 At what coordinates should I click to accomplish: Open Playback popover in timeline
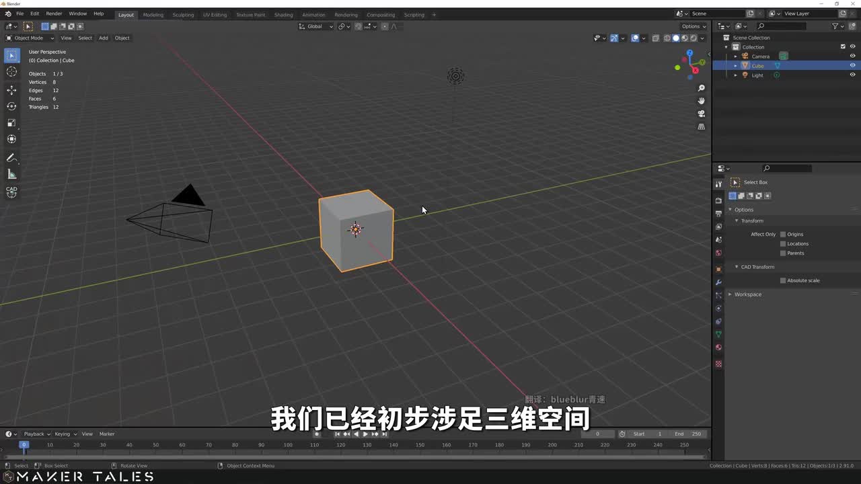point(36,434)
